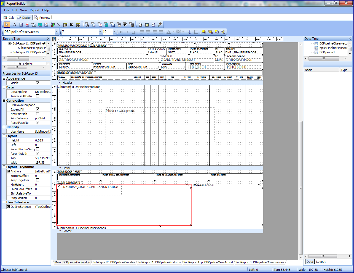Viewport: 354px width, 273px height.
Task: Open the Report menu
Action: point(34,10)
